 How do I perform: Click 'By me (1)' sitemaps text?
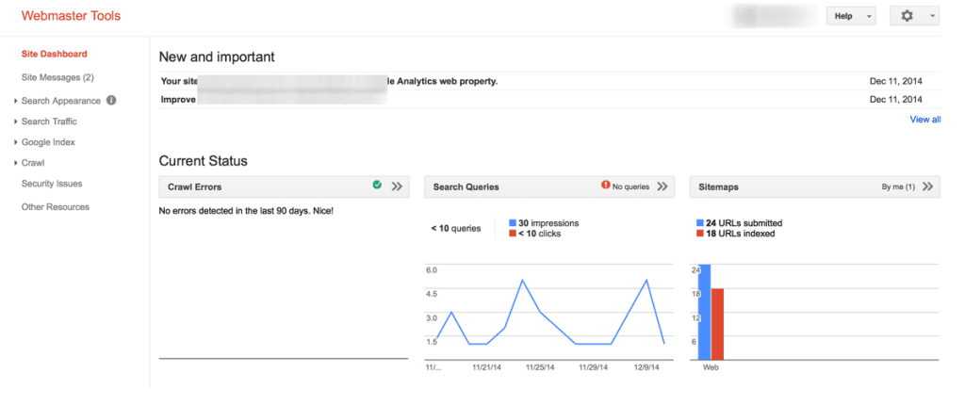coord(898,187)
